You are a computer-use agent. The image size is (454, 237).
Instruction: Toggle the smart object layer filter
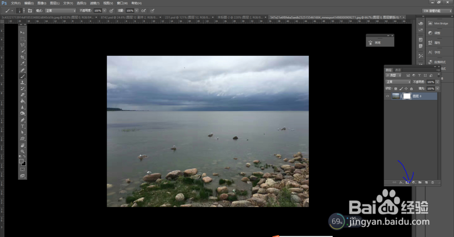point(431,75)
